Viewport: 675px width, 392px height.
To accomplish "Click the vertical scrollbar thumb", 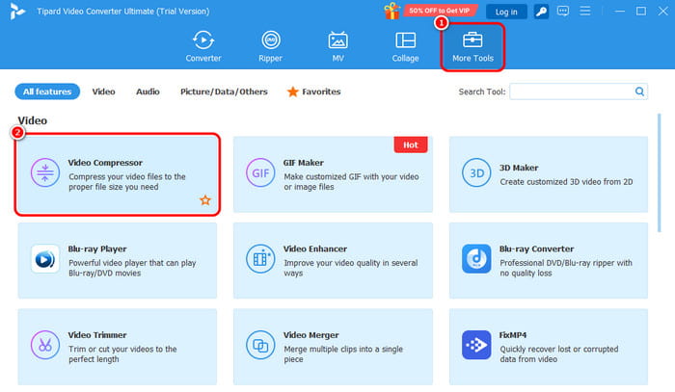I will [x=659, y=172].
